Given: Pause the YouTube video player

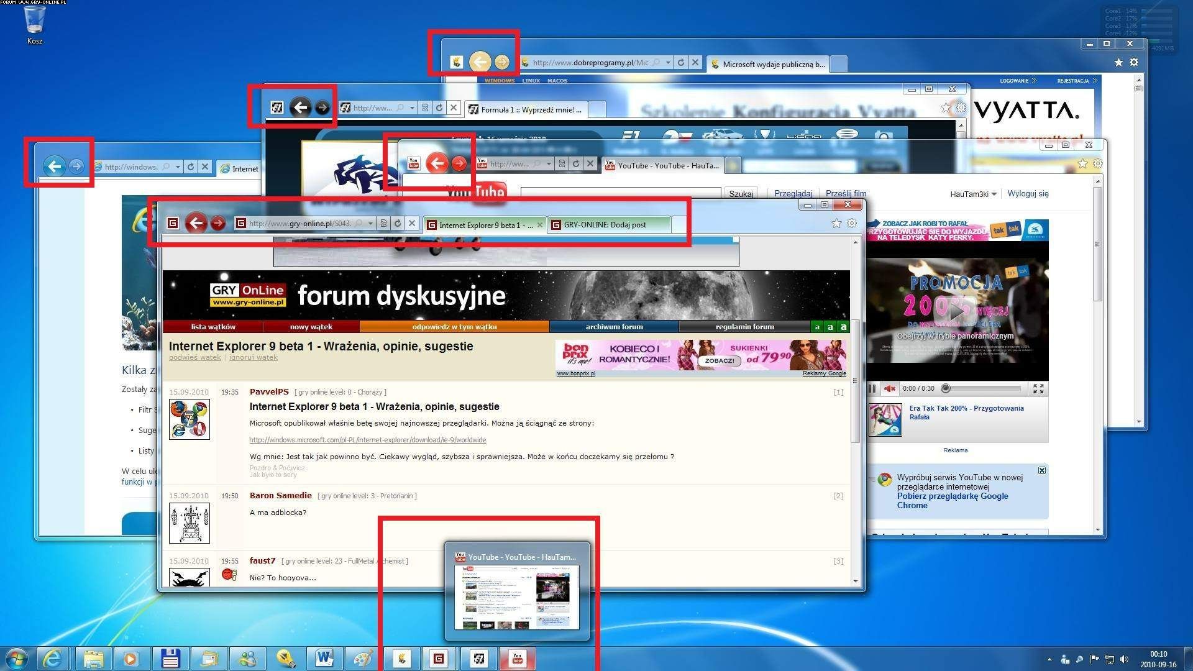Looking at the screenshot, I should [x=873, y=388].
